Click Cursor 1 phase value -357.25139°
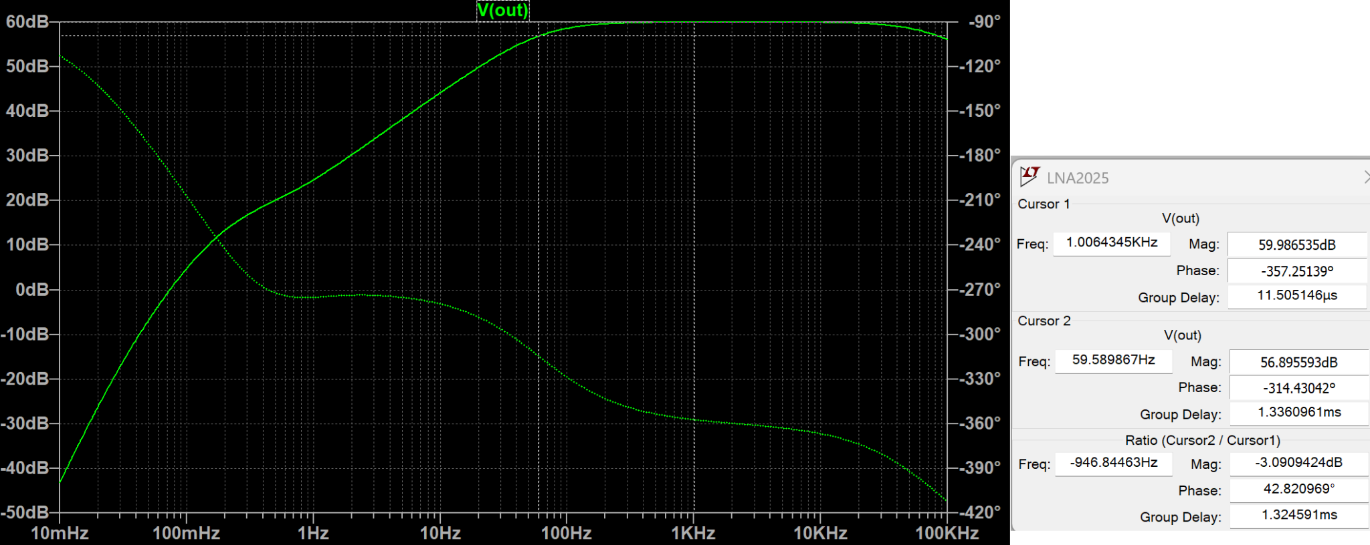Screen dimensions: 1370x545 click(1297, 271)
